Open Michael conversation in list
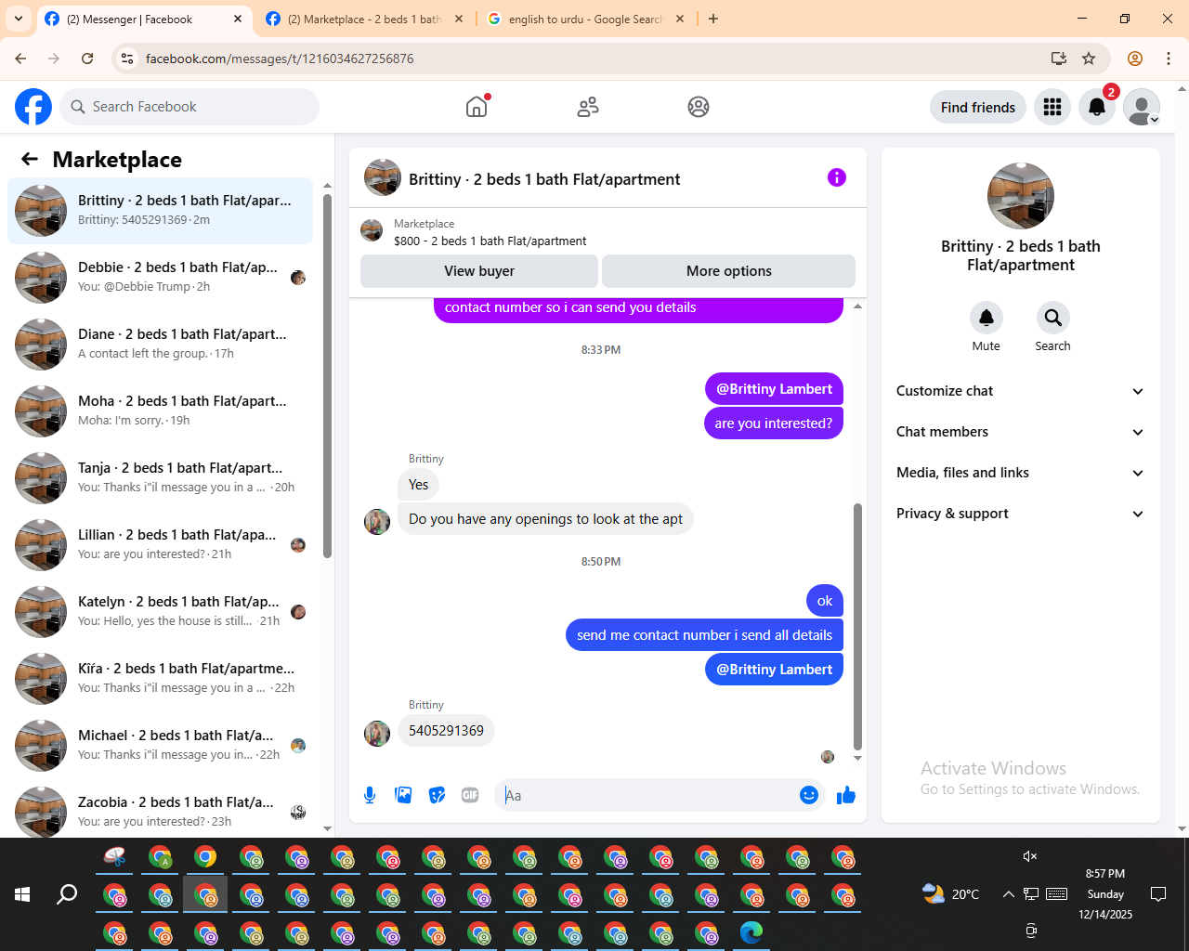 coord(160,746)
